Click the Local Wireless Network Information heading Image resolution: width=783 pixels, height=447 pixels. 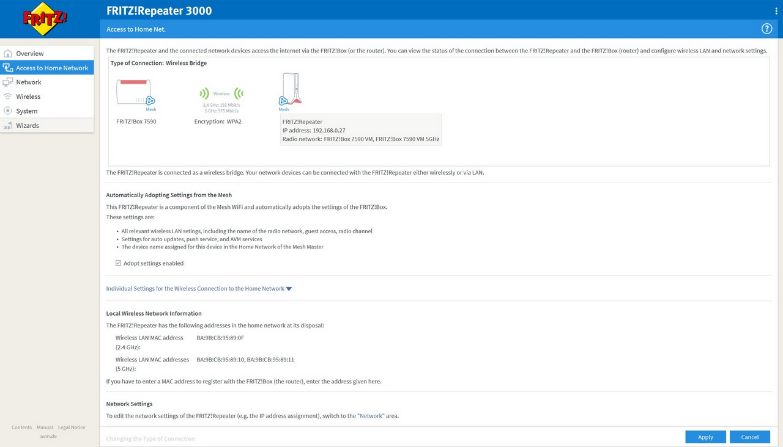[x=154, y=313]
